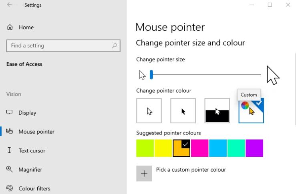Viewport: 296px width, 194px height.
Task: Pick the purple suggested pointer colour
Action: [254, 148]
